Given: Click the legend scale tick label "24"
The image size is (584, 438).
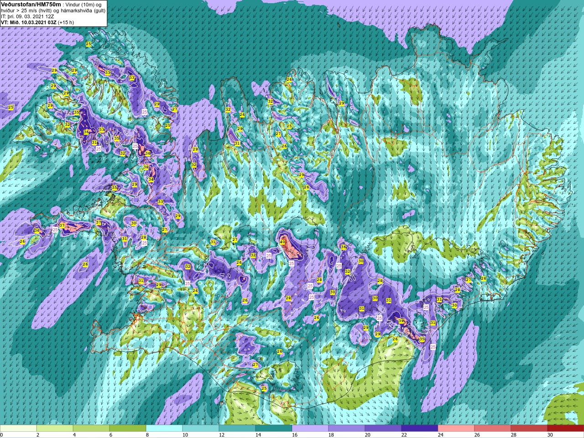Looking at the screenshot, I should [x=441, y=435].
